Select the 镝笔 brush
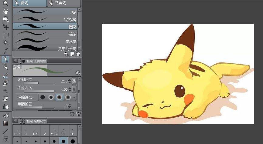The width and height of the screenshot is (263, 144). coord(45,33)
